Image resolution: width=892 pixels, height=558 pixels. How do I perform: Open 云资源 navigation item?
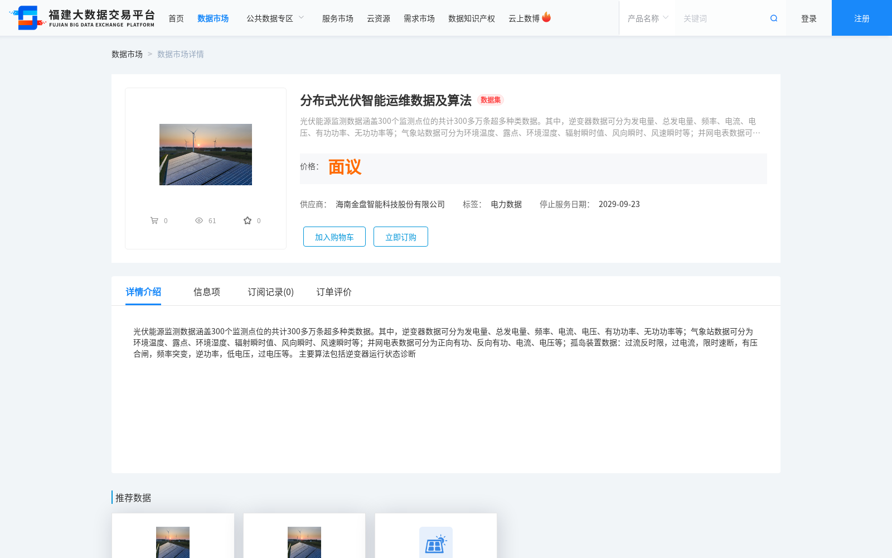point(379,18)
